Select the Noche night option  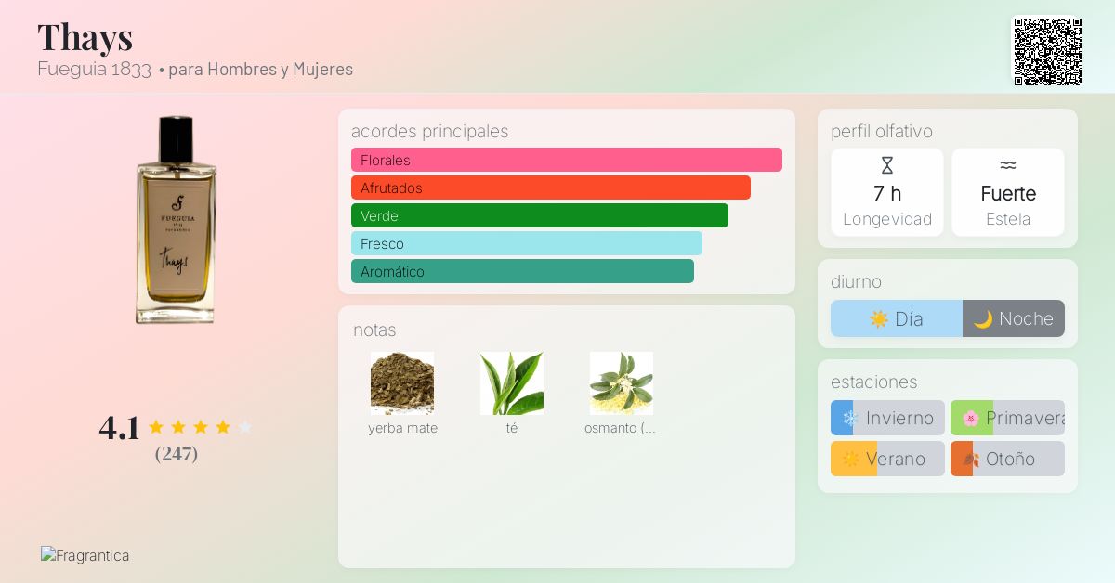pos(1013,318)
